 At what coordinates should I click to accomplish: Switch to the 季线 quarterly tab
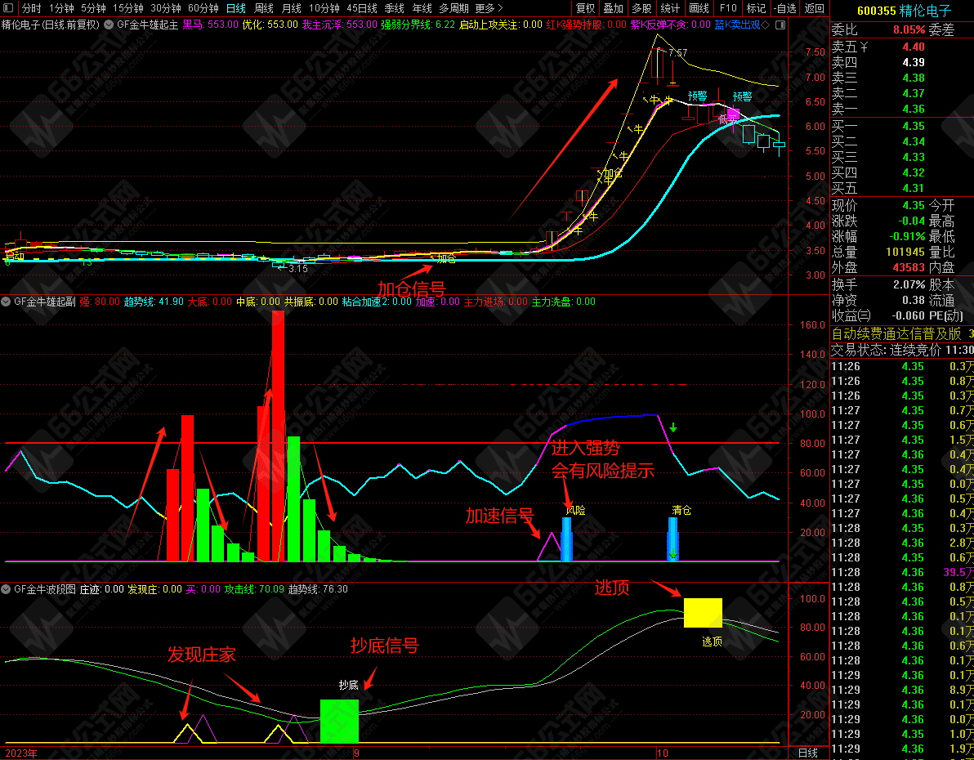395,8
